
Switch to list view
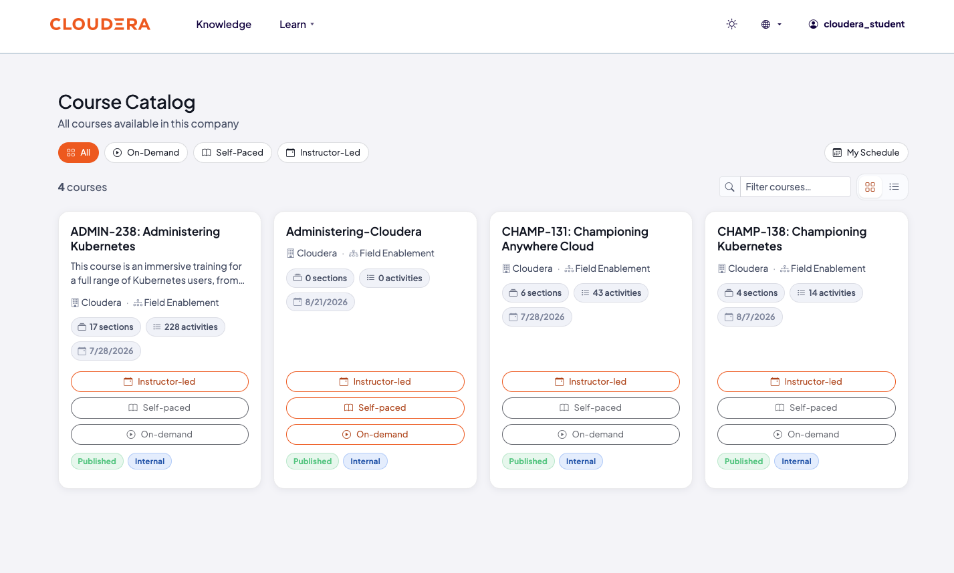click(895, 187)
